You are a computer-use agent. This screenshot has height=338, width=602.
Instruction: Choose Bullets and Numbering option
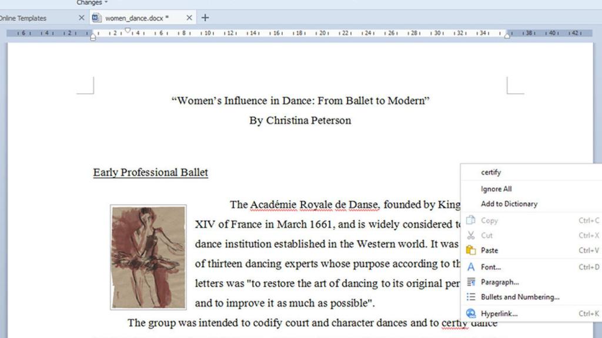coord(520,297)
